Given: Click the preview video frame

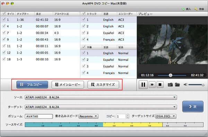Looking at the screenshot, I should point(172,44).
